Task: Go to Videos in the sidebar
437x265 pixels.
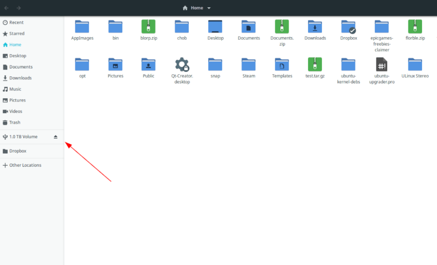Action: (32, 111)
